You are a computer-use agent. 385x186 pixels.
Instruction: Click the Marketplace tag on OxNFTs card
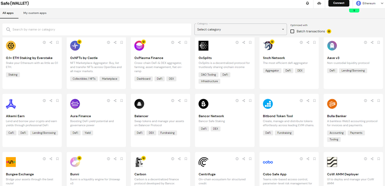pyautogui.click(x=109, y=79)
